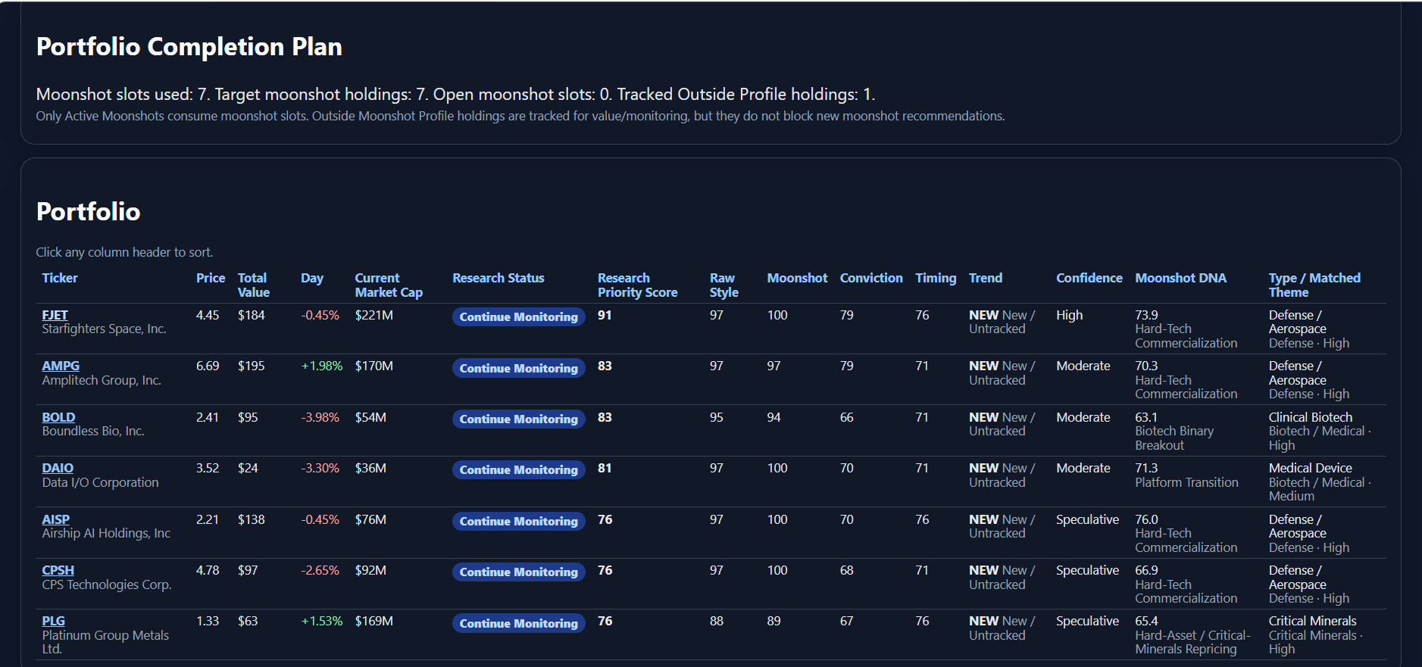This screenshot has height=667, width=1422.
Task: Click the +1.98% day change for AMPG
Action: click(322, 366)
